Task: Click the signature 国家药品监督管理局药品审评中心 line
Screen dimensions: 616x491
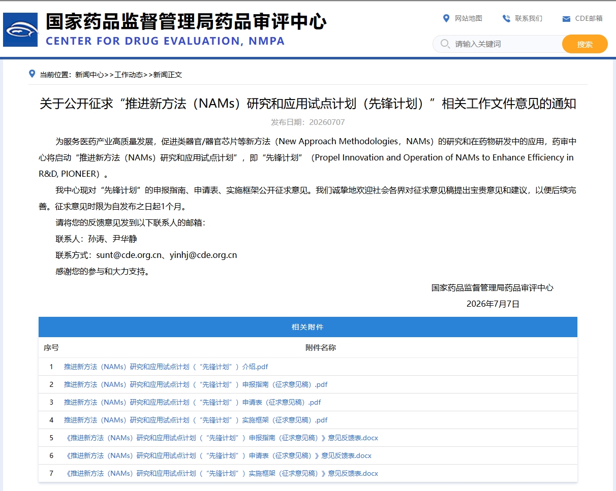Action: point(492,288)
